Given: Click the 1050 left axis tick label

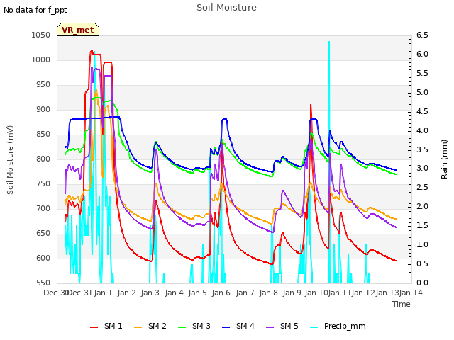Looking at the screenshot, I should tap(41, 35).
